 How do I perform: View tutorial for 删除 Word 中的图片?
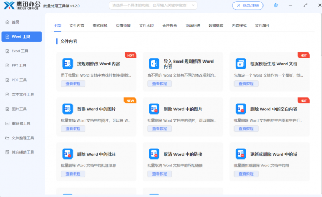tap(159, 128)
